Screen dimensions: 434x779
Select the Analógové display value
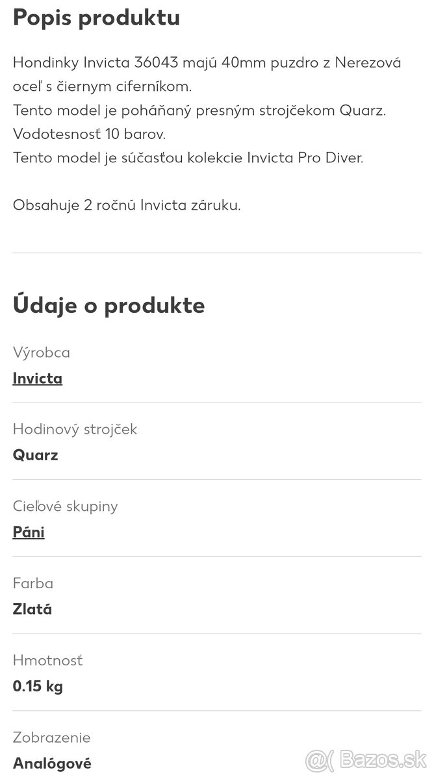tap(52, 763)
